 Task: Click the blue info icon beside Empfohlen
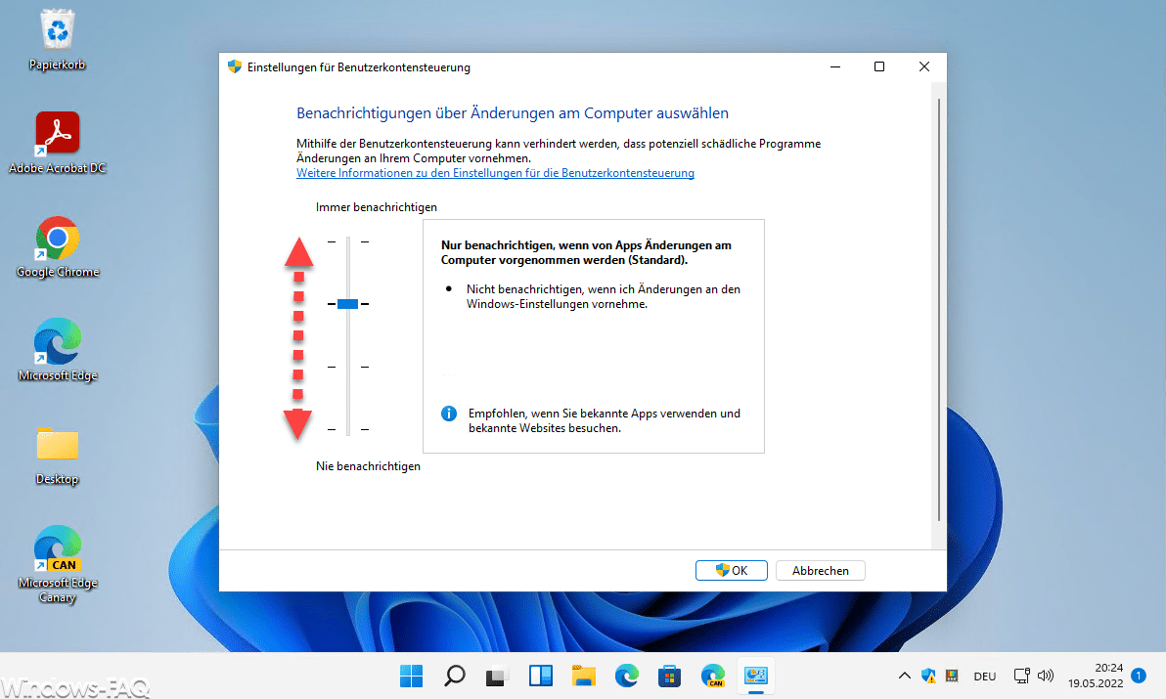pos(449,414)
